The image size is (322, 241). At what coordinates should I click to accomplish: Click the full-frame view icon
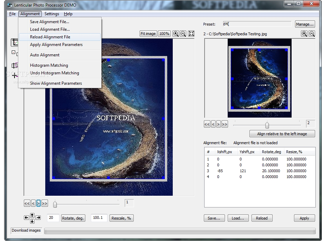click(x=191, y=34)
